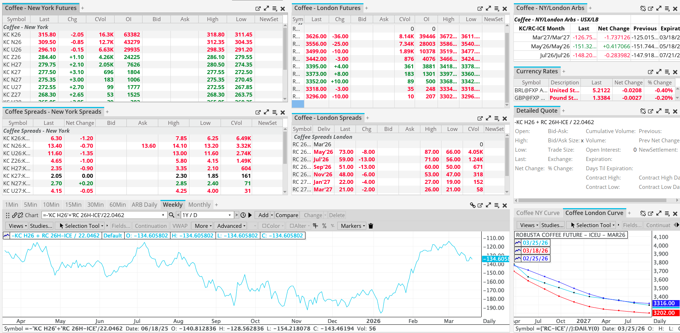Click the 3316.00 price label on London Curve
680x333 pixels.
tap(666, 303)
